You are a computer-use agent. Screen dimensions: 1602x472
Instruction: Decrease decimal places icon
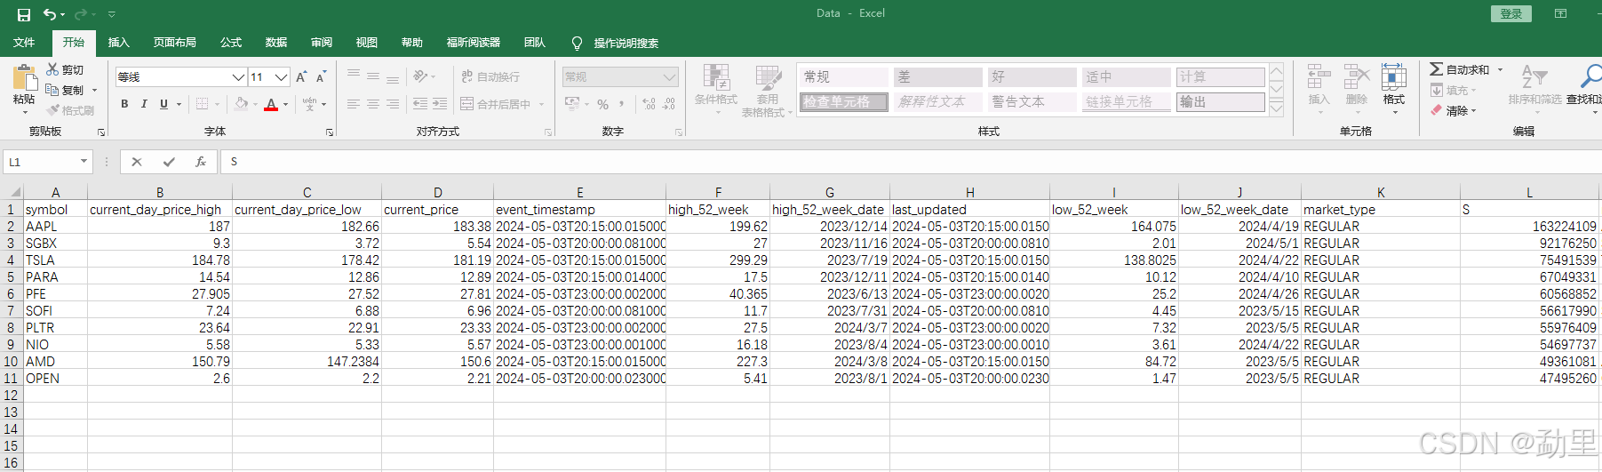(x=669, y=104)
